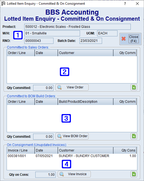Click Date header in BOM Build Orders grid
The image size is (144, 181).
click(x=46, y=102)
